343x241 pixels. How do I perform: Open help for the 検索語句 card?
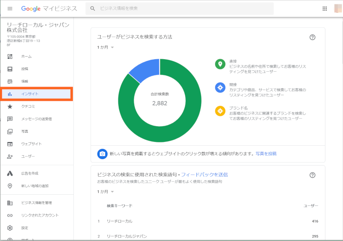[313, 175]
